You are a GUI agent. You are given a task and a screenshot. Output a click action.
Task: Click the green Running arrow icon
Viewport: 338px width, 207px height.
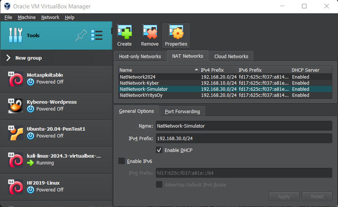[x=31, y=163]
